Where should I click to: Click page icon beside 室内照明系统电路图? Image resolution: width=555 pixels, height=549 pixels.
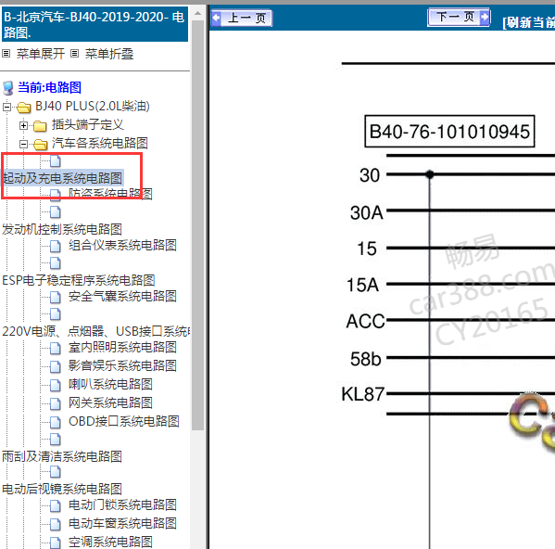point(56,348)
